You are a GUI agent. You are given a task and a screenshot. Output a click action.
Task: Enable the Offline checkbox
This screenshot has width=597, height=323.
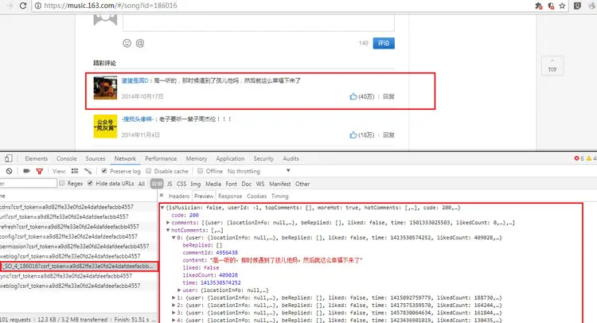(201, 171)
